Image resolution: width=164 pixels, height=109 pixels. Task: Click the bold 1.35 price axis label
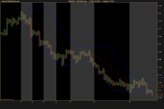tap(159, 60)
